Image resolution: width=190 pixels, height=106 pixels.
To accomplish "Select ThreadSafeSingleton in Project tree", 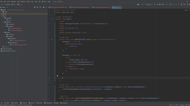I will click(x=15, y=28).
